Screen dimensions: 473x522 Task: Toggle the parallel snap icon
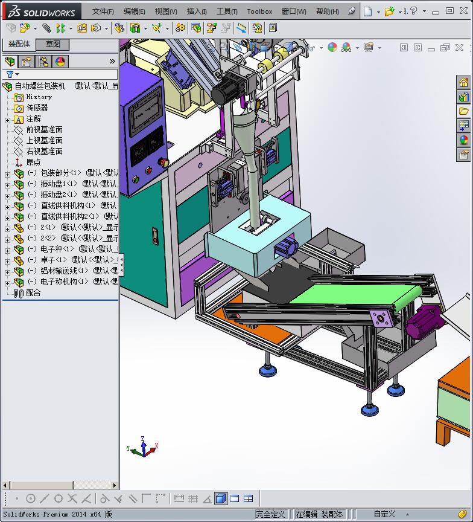click(133, 498)
